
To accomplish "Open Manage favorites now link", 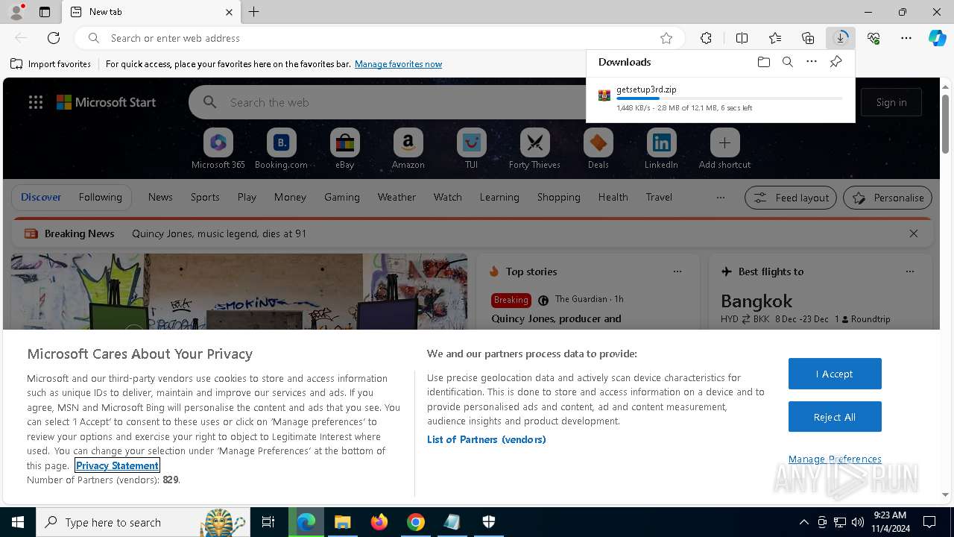I will click(x=398, y=64).
